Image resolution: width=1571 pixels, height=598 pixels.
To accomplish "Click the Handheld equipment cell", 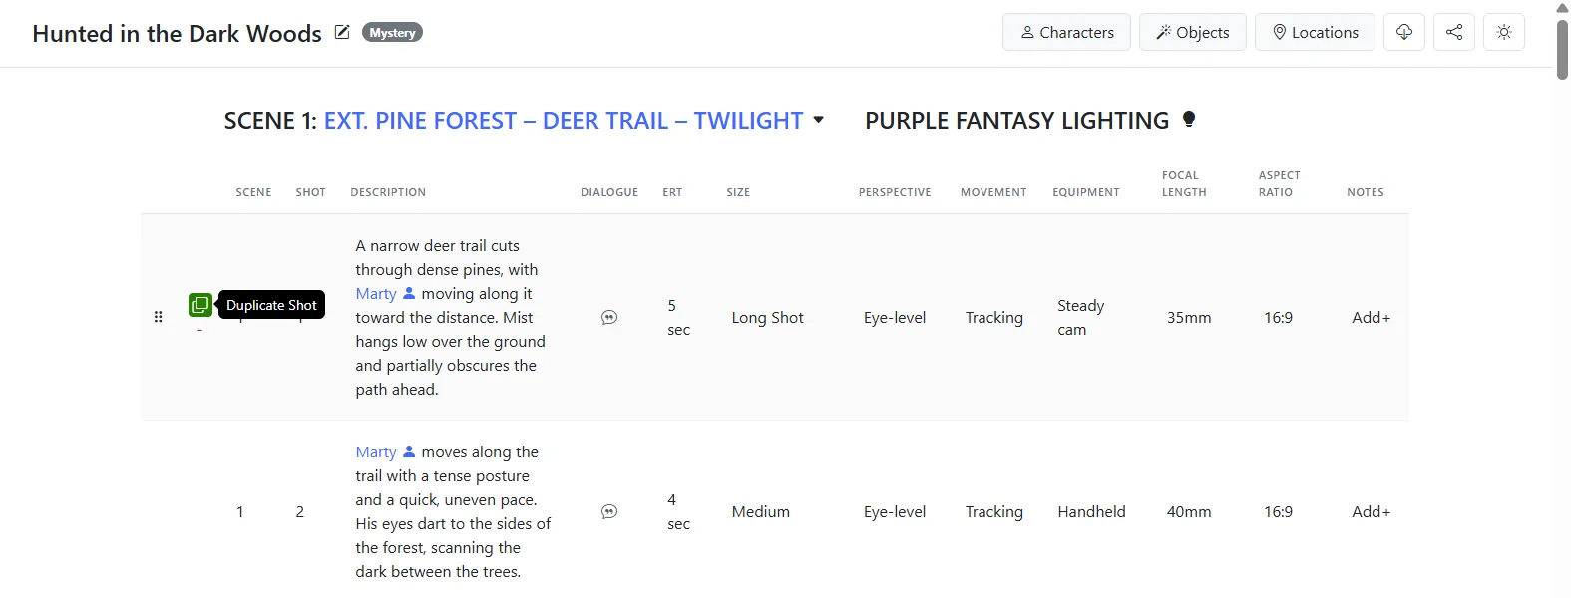I will pyautogui.click(x=1091, y=511).
